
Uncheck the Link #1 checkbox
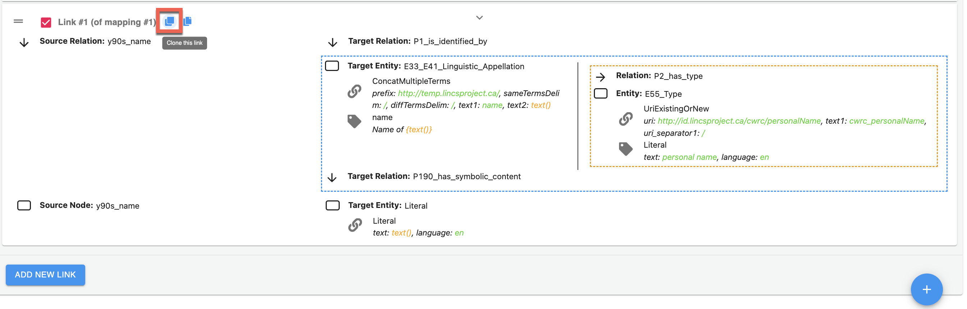pos(46,23)
